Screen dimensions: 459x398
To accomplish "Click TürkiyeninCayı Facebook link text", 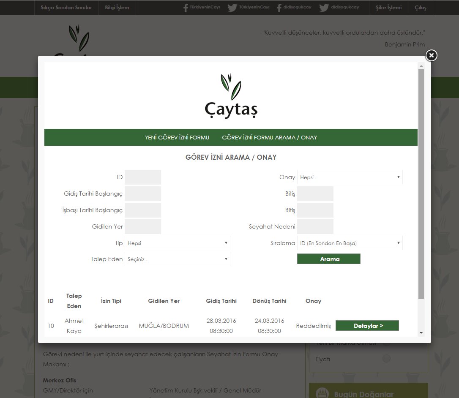I will click(x=205, y=7).
